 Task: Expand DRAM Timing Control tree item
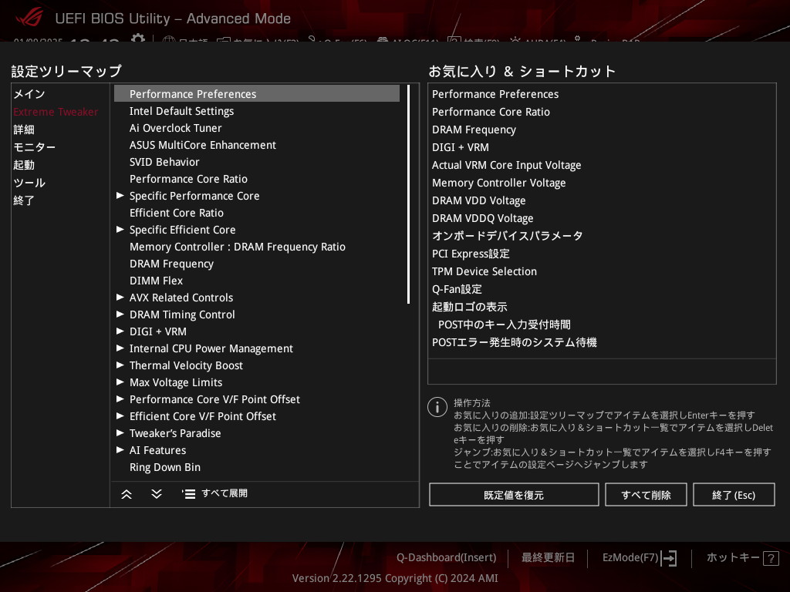pyautogui.click(x=120, y=314)
